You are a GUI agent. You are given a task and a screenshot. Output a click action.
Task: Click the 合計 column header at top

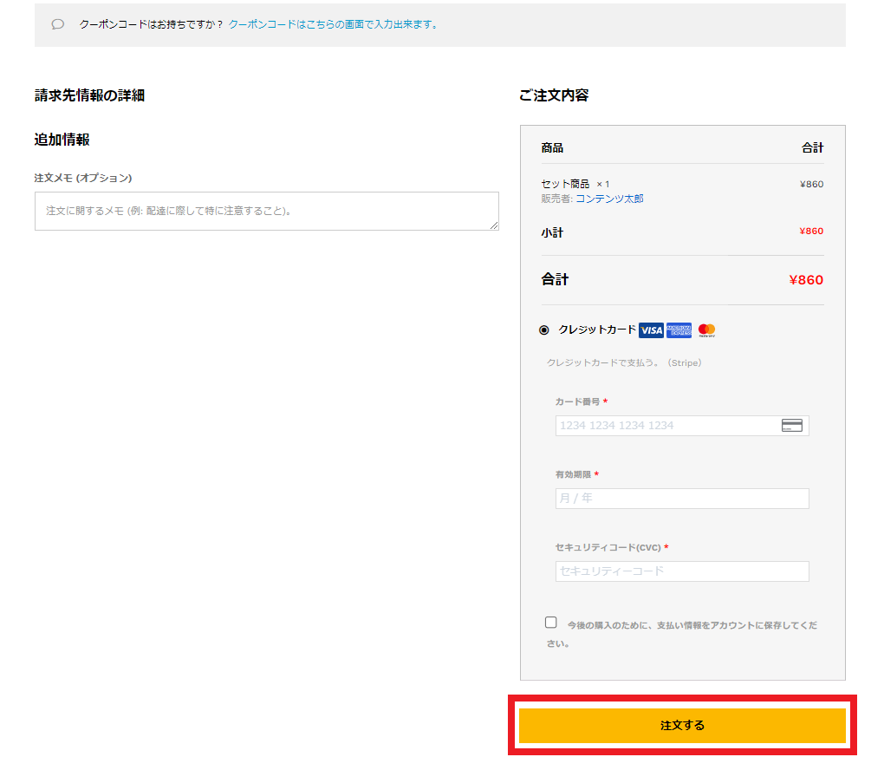pos(812,147)
